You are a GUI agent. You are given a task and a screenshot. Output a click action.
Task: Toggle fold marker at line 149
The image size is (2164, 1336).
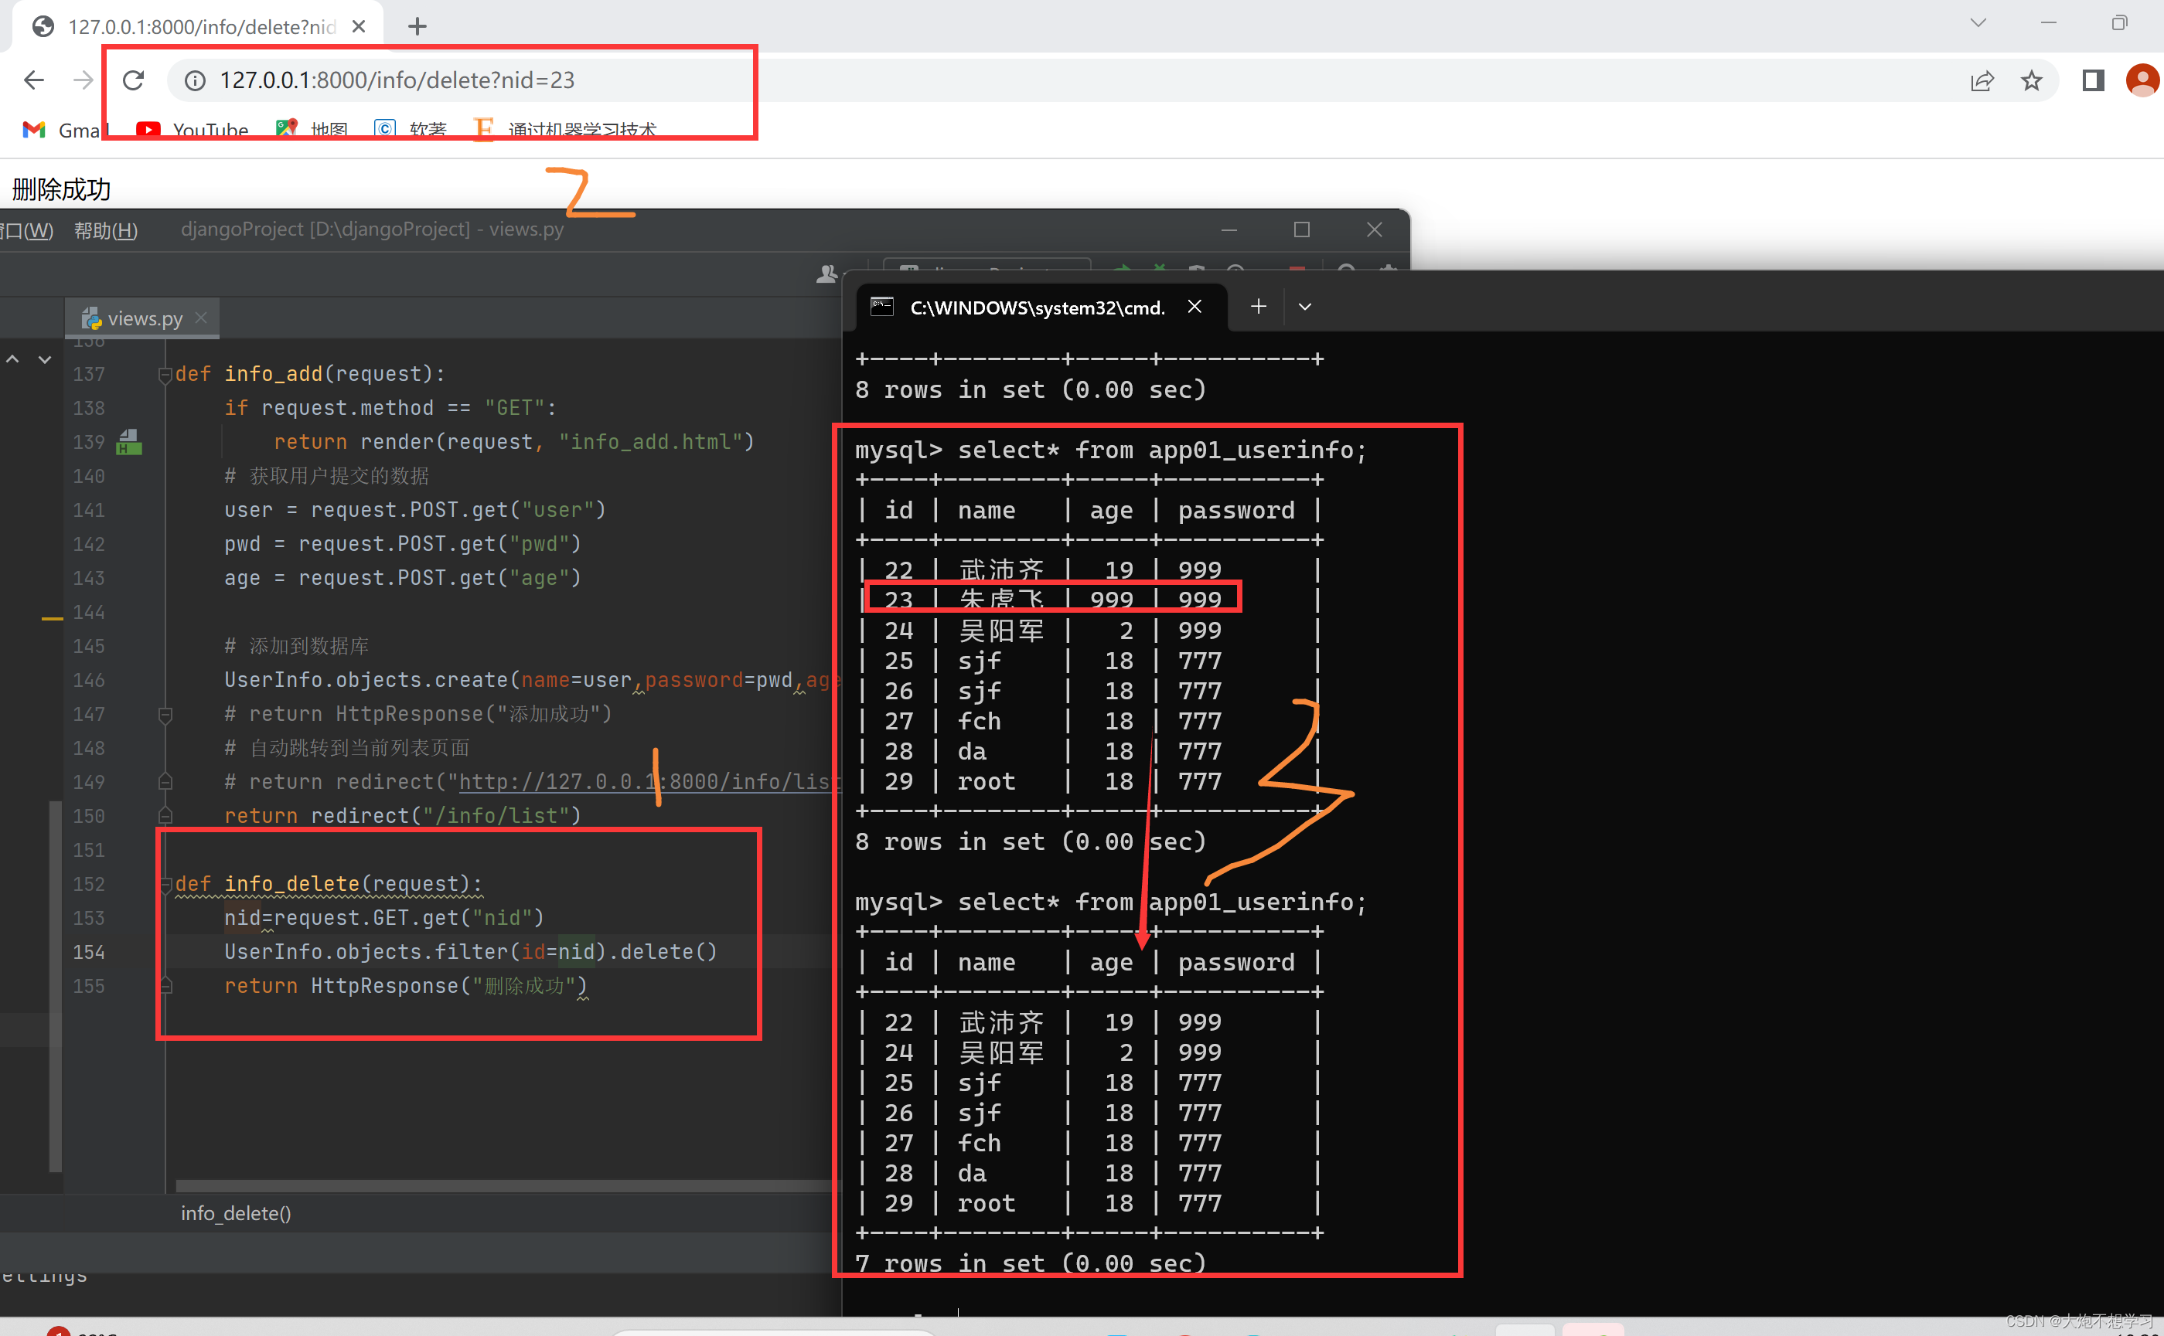pyautogui.click(x=165, y=782)
